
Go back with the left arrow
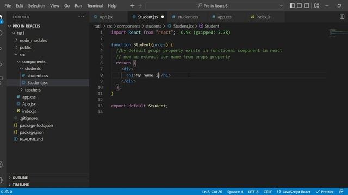(133, 6)
